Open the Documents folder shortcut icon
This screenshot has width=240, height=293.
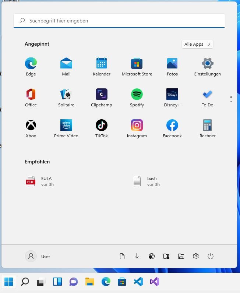click(x=122, y=256)
